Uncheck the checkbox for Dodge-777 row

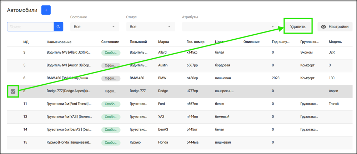tap(13, 91)
